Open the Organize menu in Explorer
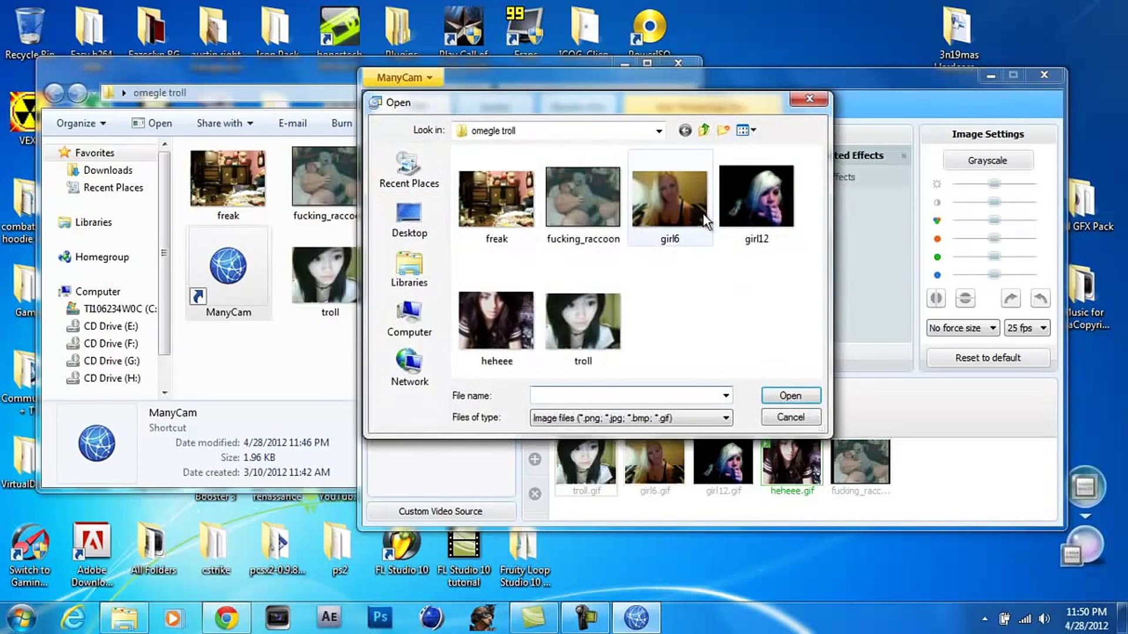 click(81, 123)
